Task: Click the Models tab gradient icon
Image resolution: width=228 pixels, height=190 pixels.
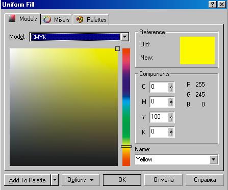Action: tap(12, 18)
